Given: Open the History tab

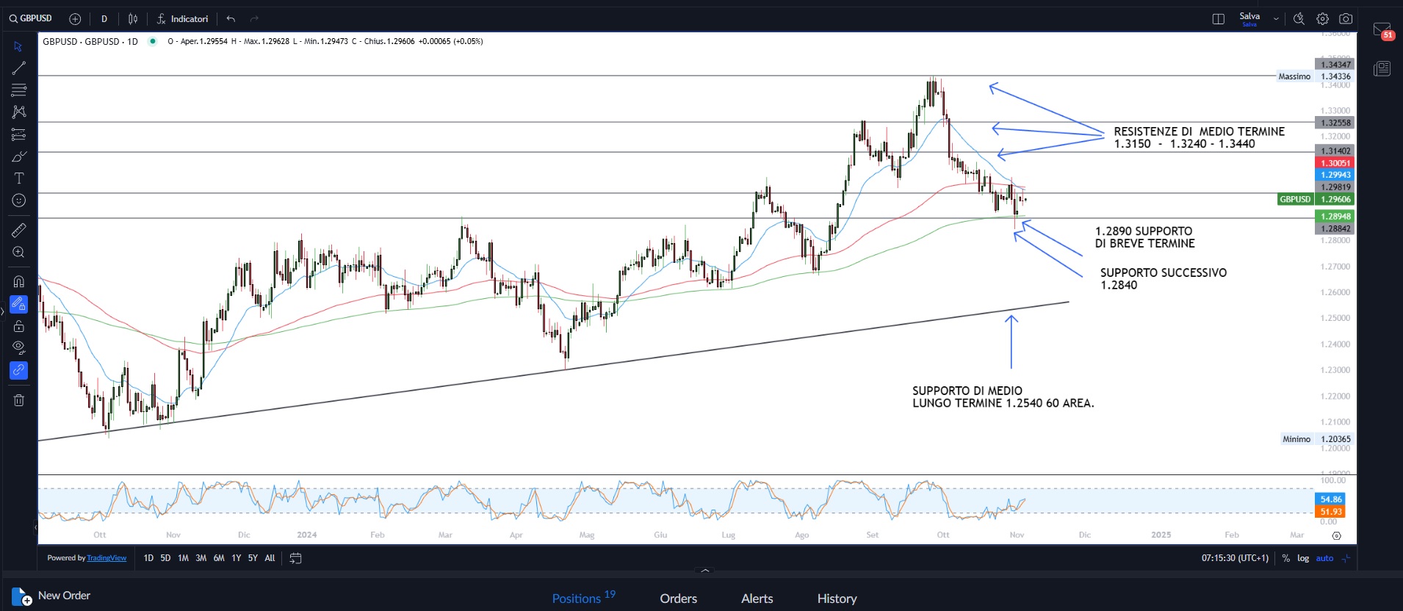Looking at the screenshot, I should [x=837, y=599].
